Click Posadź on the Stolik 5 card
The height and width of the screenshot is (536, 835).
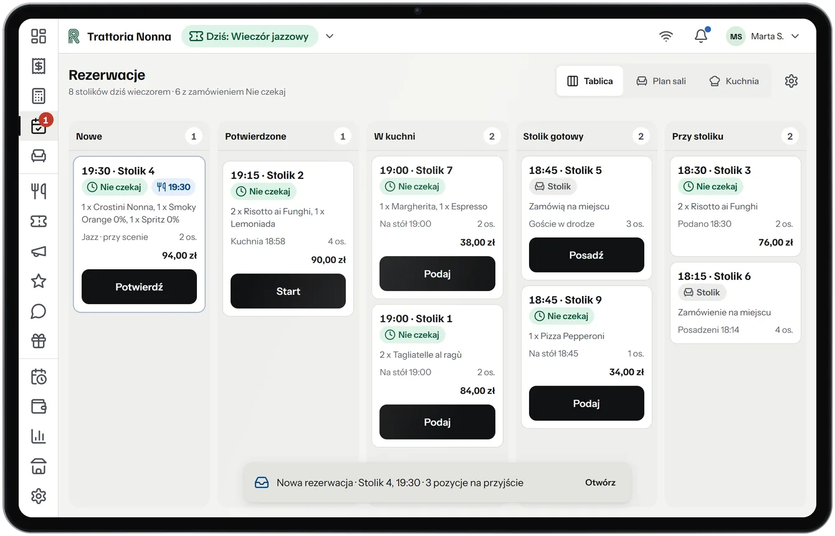(x=586, y=255)
